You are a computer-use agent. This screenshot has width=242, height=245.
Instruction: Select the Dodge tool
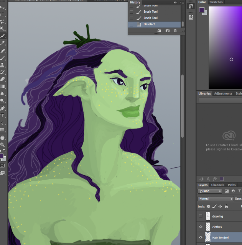[x=2, y=101]
